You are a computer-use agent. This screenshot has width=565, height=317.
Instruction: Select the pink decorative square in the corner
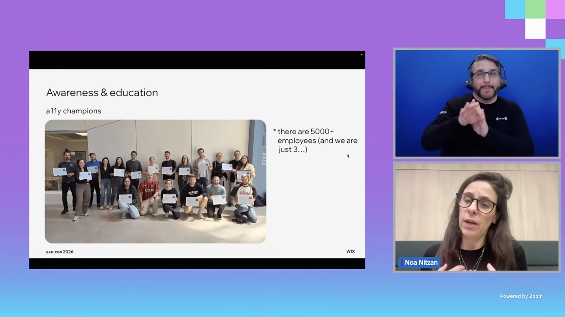point(555,9)
